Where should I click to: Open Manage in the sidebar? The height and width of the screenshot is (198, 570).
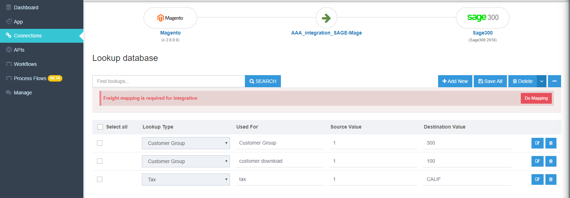pos(42,93)
